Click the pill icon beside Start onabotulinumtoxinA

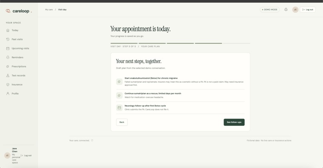coord(119,82)
